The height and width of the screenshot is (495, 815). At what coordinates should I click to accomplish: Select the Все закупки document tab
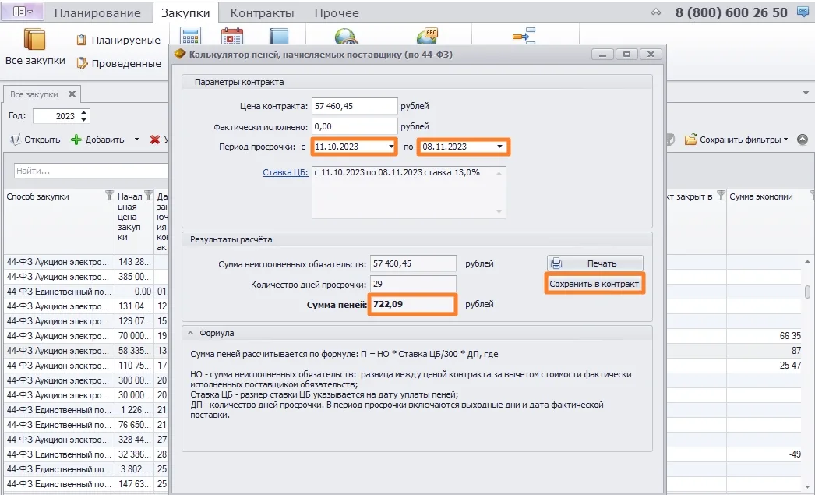coord(34,94)
